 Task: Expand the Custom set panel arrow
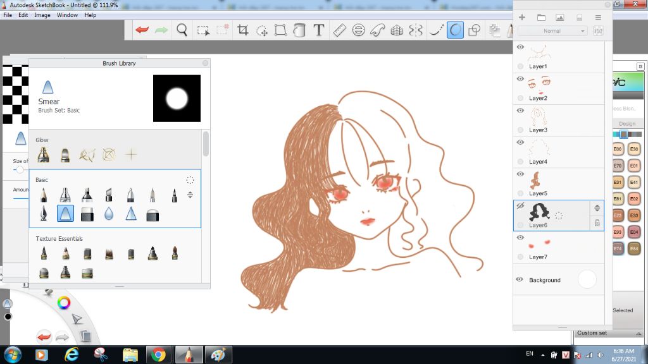pos(639,334)
